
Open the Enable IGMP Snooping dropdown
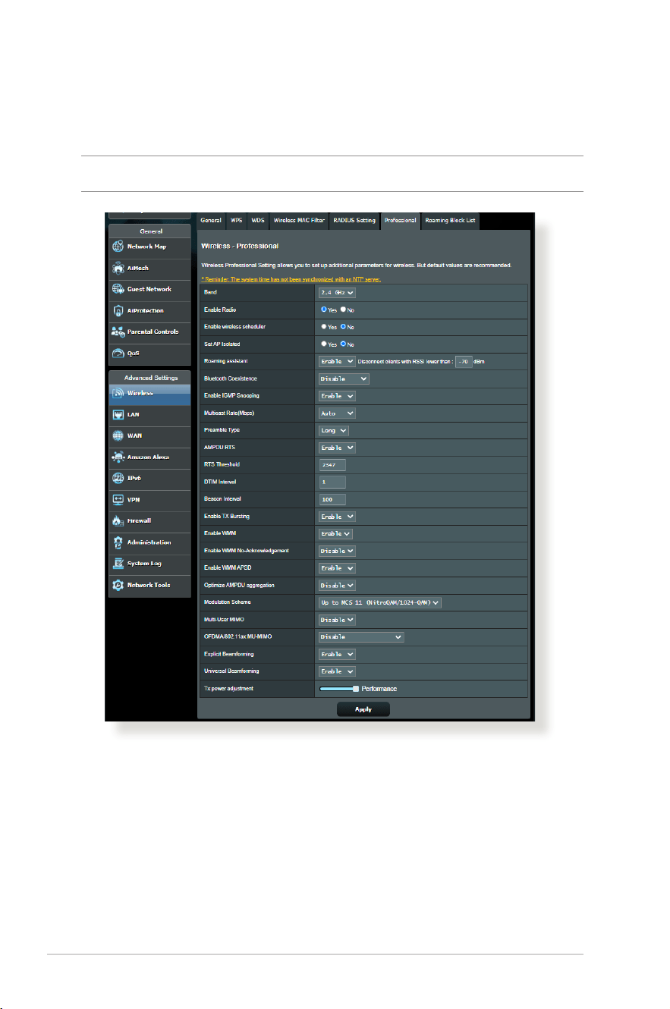coord(337,396)
